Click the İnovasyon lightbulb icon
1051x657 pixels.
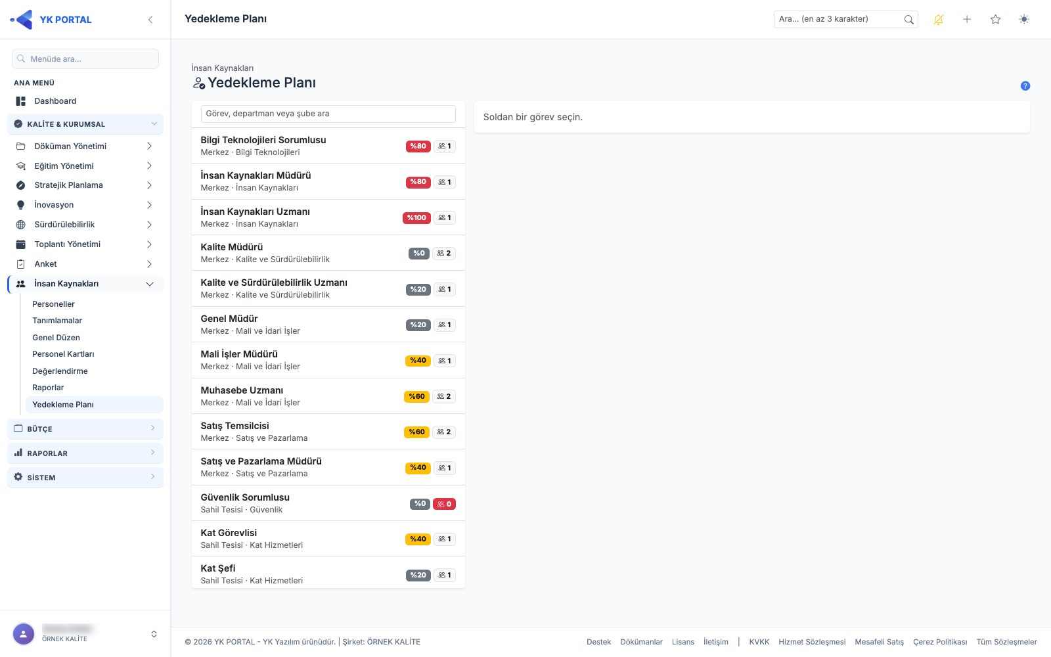point(21,205)
